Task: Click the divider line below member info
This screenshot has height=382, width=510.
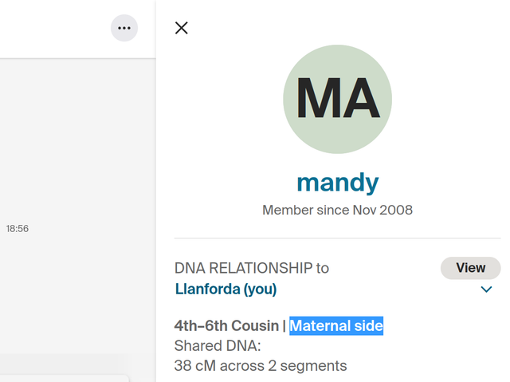Action: pos(337,238)
